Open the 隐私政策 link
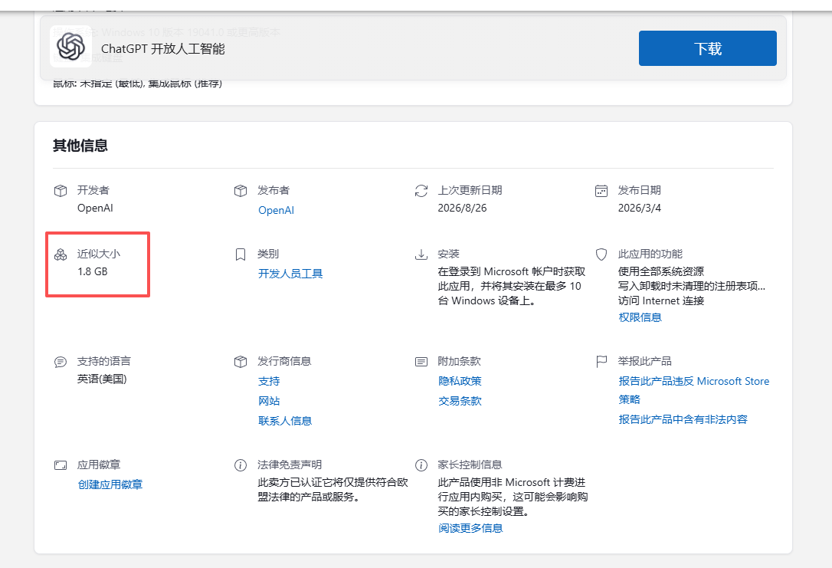The height and width of the screenshot is (568, 832). (460, 381)
